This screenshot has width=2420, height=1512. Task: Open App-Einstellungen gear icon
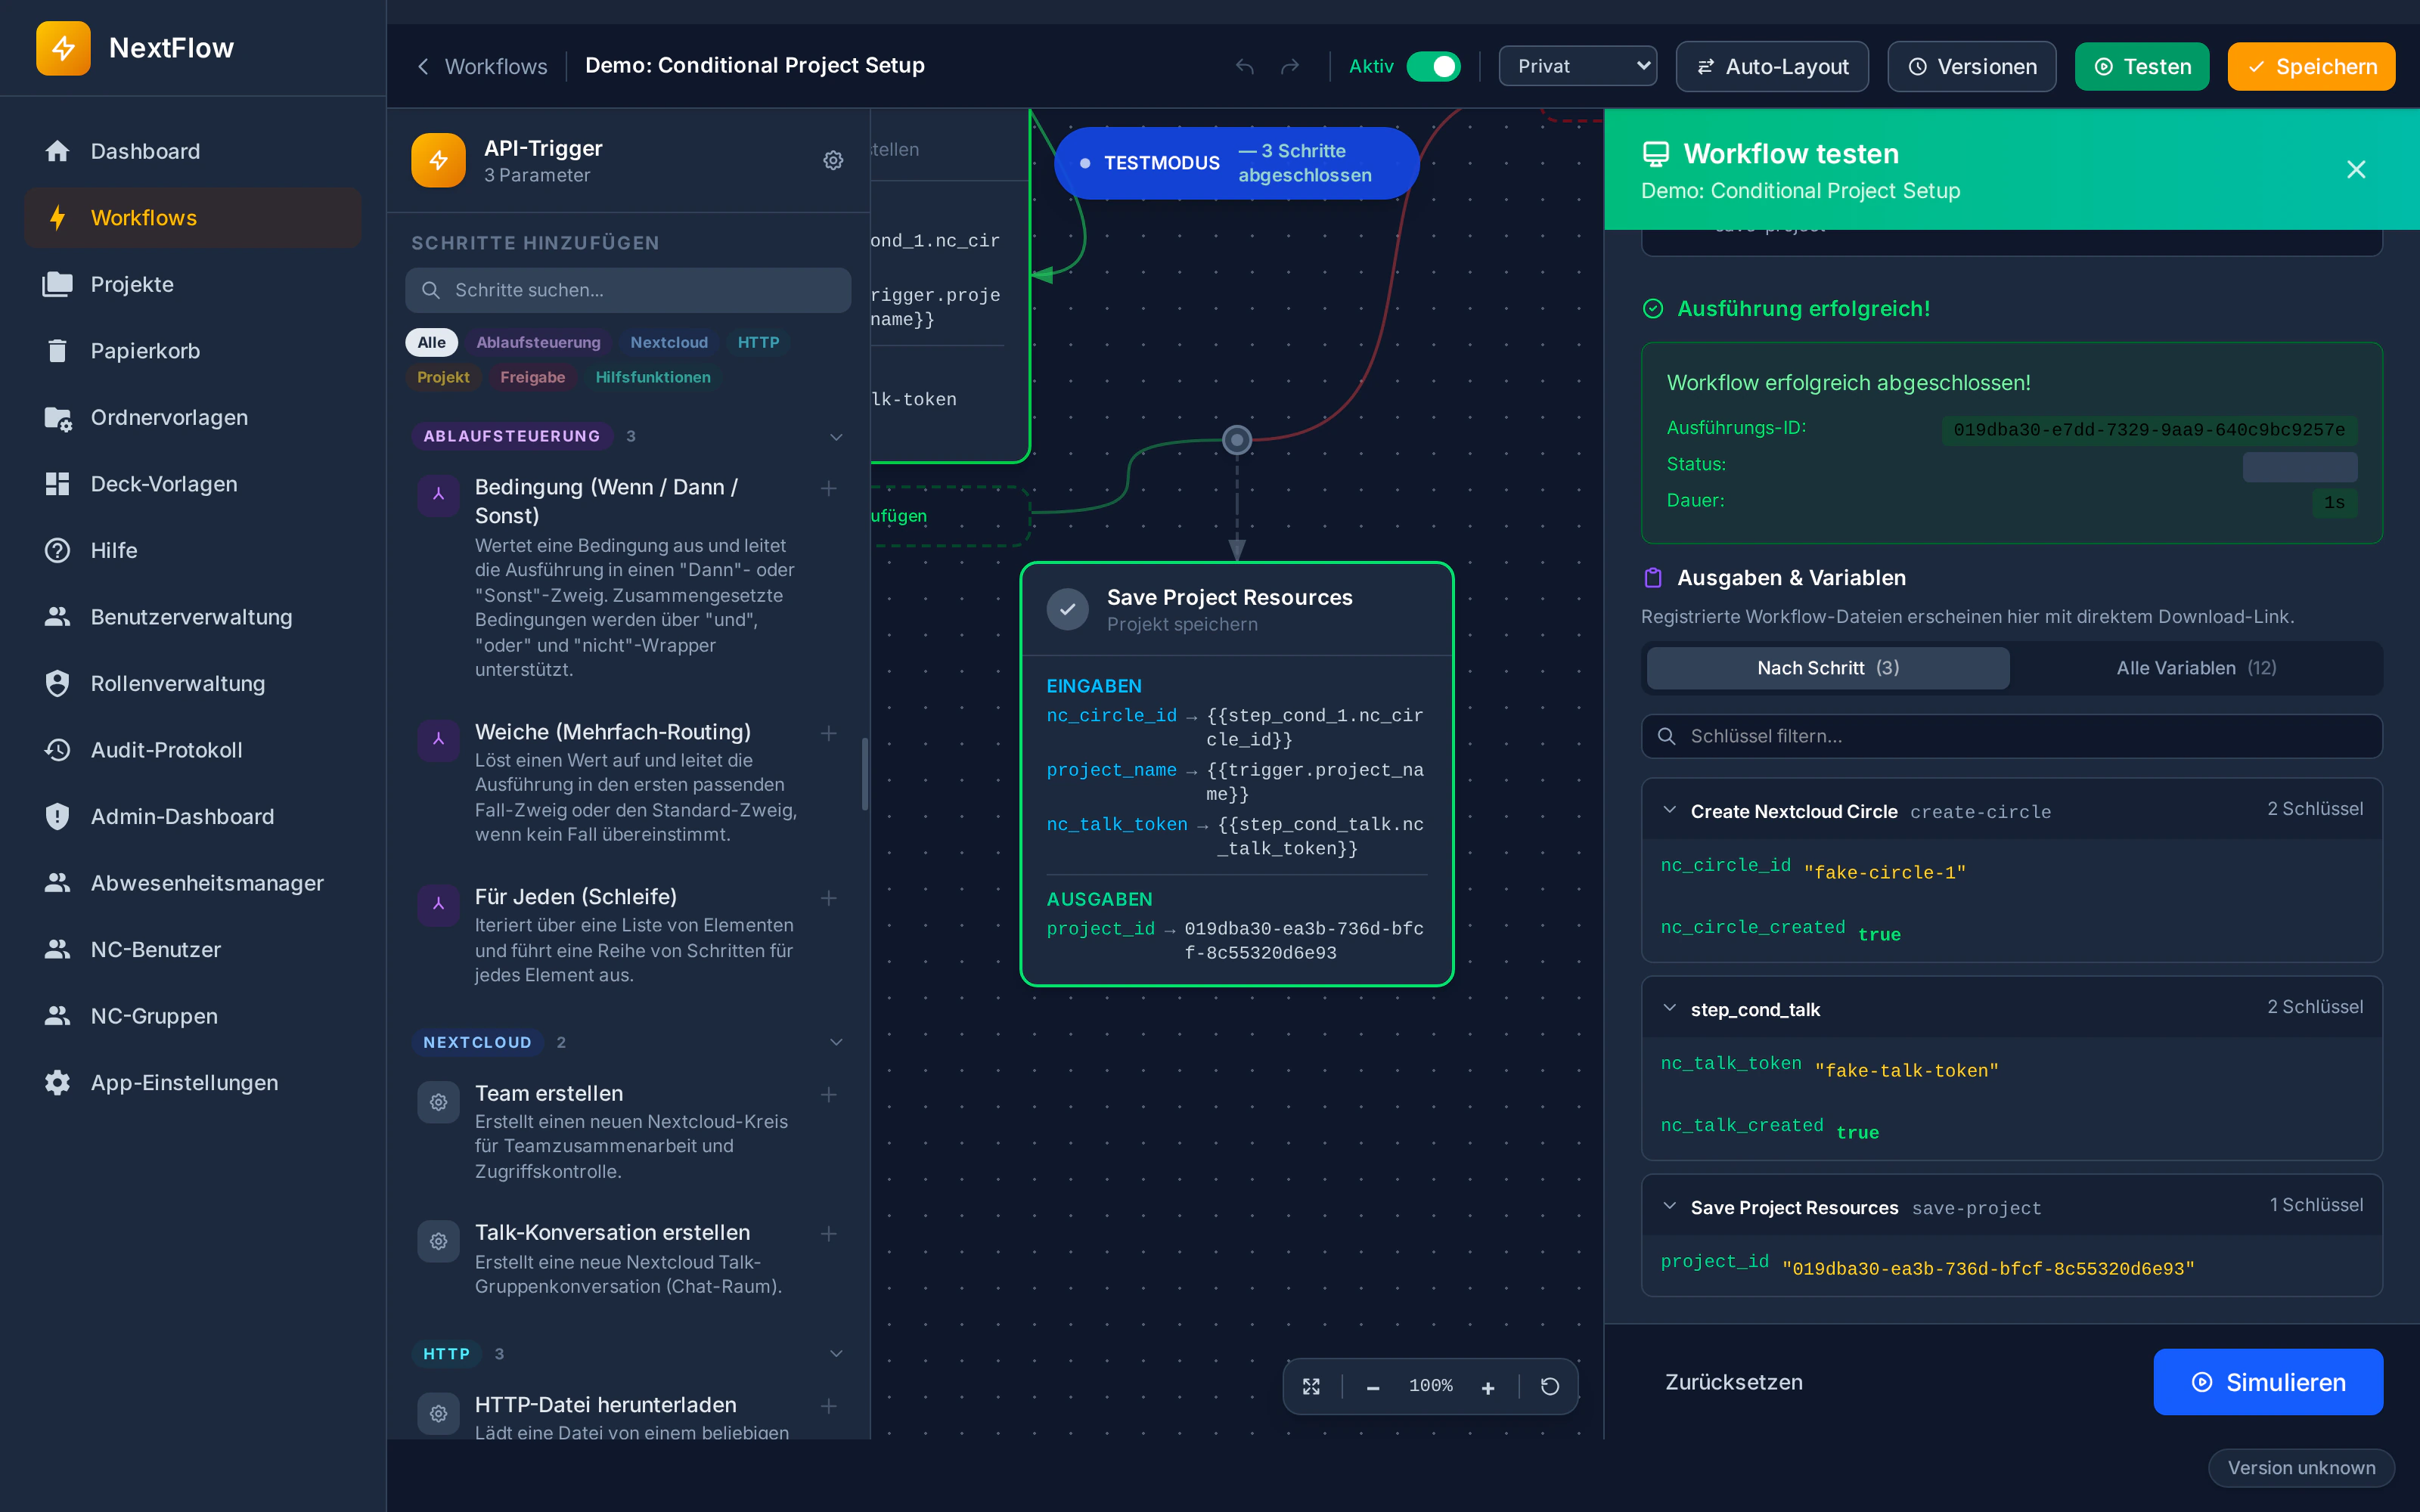point(57,1083)
